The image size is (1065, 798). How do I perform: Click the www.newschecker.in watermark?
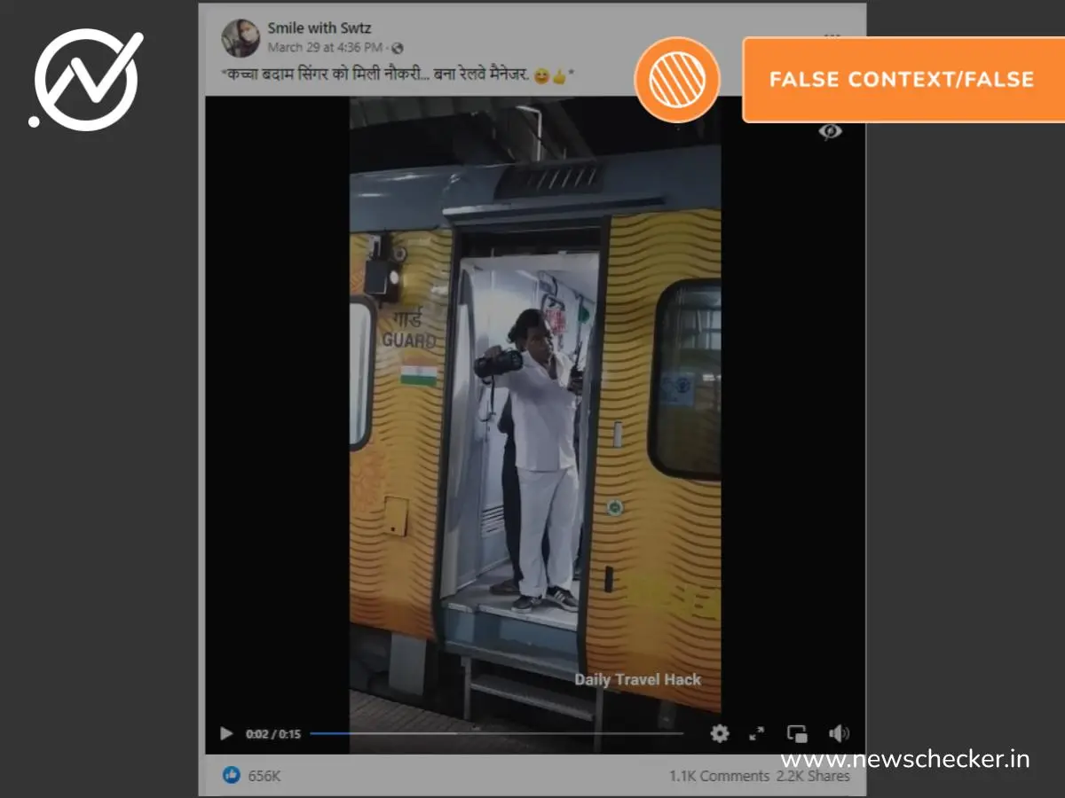[x=905, y=760]
